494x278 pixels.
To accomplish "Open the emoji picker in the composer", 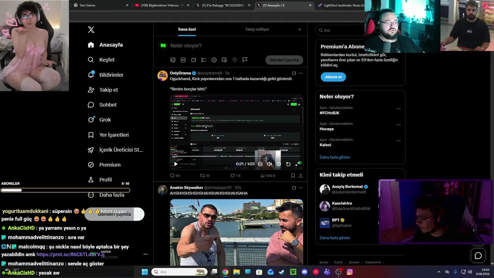I will [214, 60].
